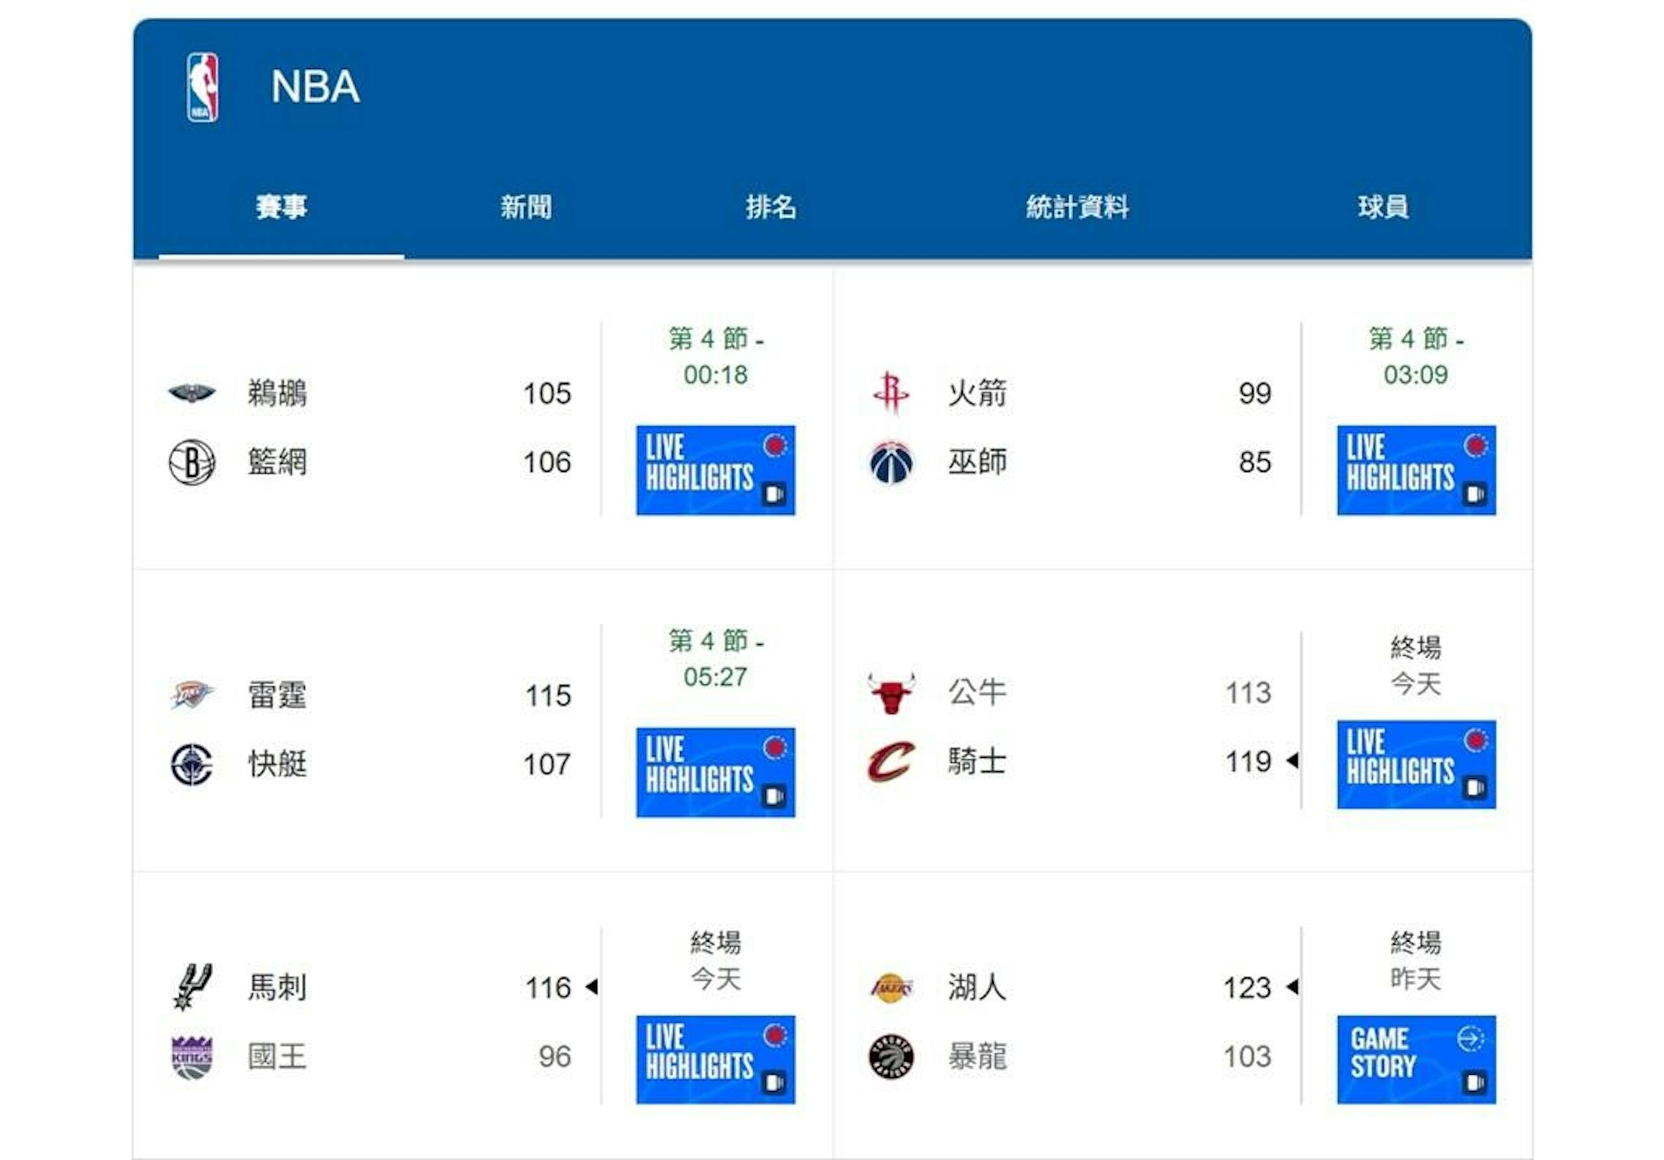This screenshot has width=1664, height=1160.
Task: Open the 排名 standings tab
Action: 771,207
